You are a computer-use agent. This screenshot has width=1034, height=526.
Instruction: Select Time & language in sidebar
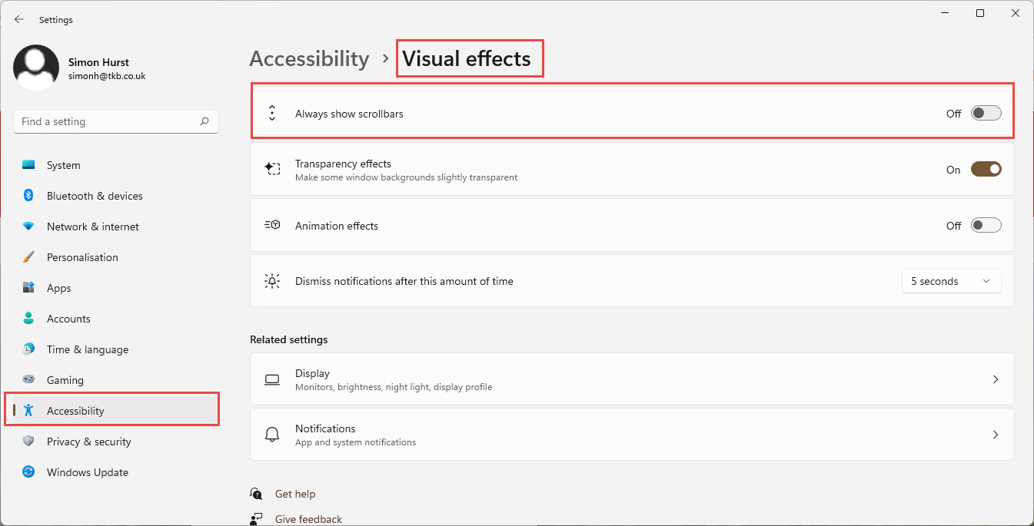[88, 349]
